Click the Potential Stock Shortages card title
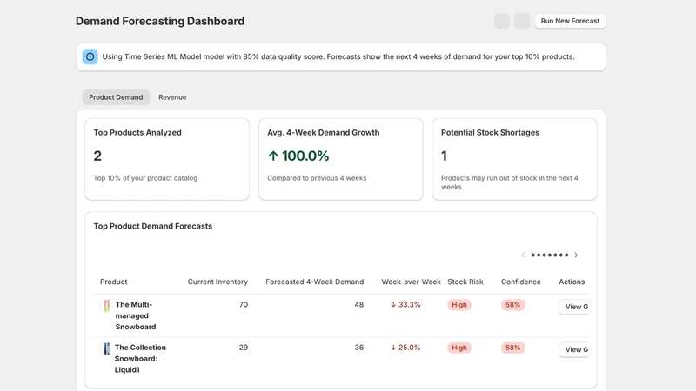 coord(490,133)
